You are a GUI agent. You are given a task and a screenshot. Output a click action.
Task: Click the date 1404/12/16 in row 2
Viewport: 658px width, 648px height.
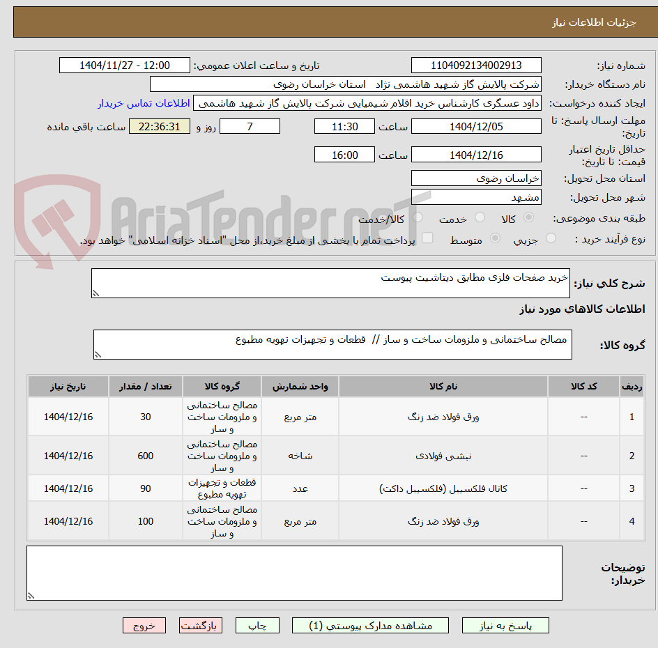[x=68, y=456]
